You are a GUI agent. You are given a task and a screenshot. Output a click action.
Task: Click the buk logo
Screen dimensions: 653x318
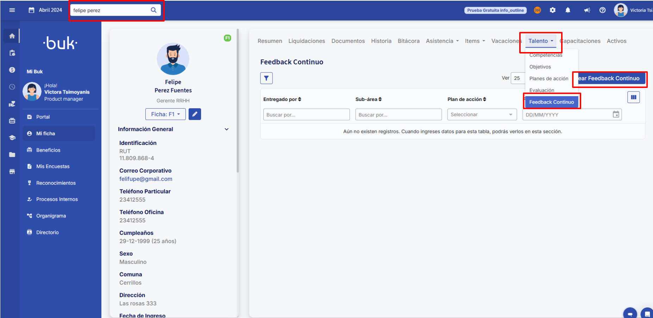coord(60,43)
